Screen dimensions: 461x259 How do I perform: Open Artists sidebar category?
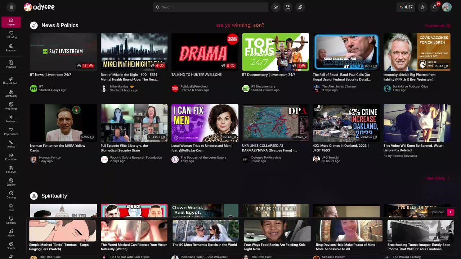click(11, 144)
